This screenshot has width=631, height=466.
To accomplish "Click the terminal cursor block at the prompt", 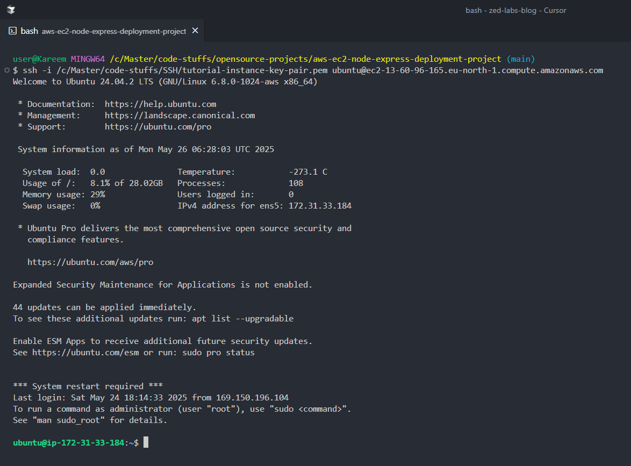I will point(146,442).
